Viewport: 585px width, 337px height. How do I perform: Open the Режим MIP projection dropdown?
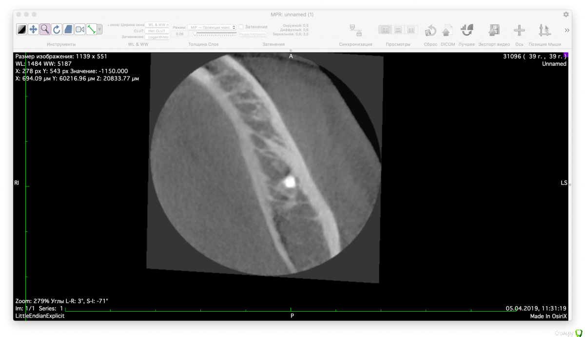click(212, 27)
